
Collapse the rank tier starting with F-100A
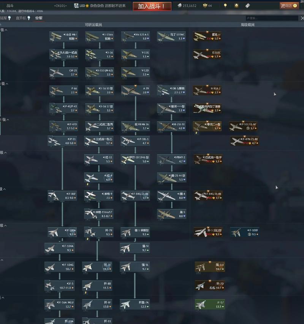coord(5,225)
